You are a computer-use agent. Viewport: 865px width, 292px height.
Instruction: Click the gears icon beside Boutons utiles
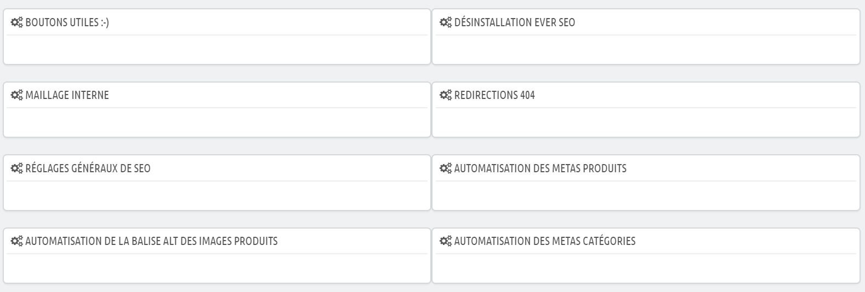pos(17,22)
